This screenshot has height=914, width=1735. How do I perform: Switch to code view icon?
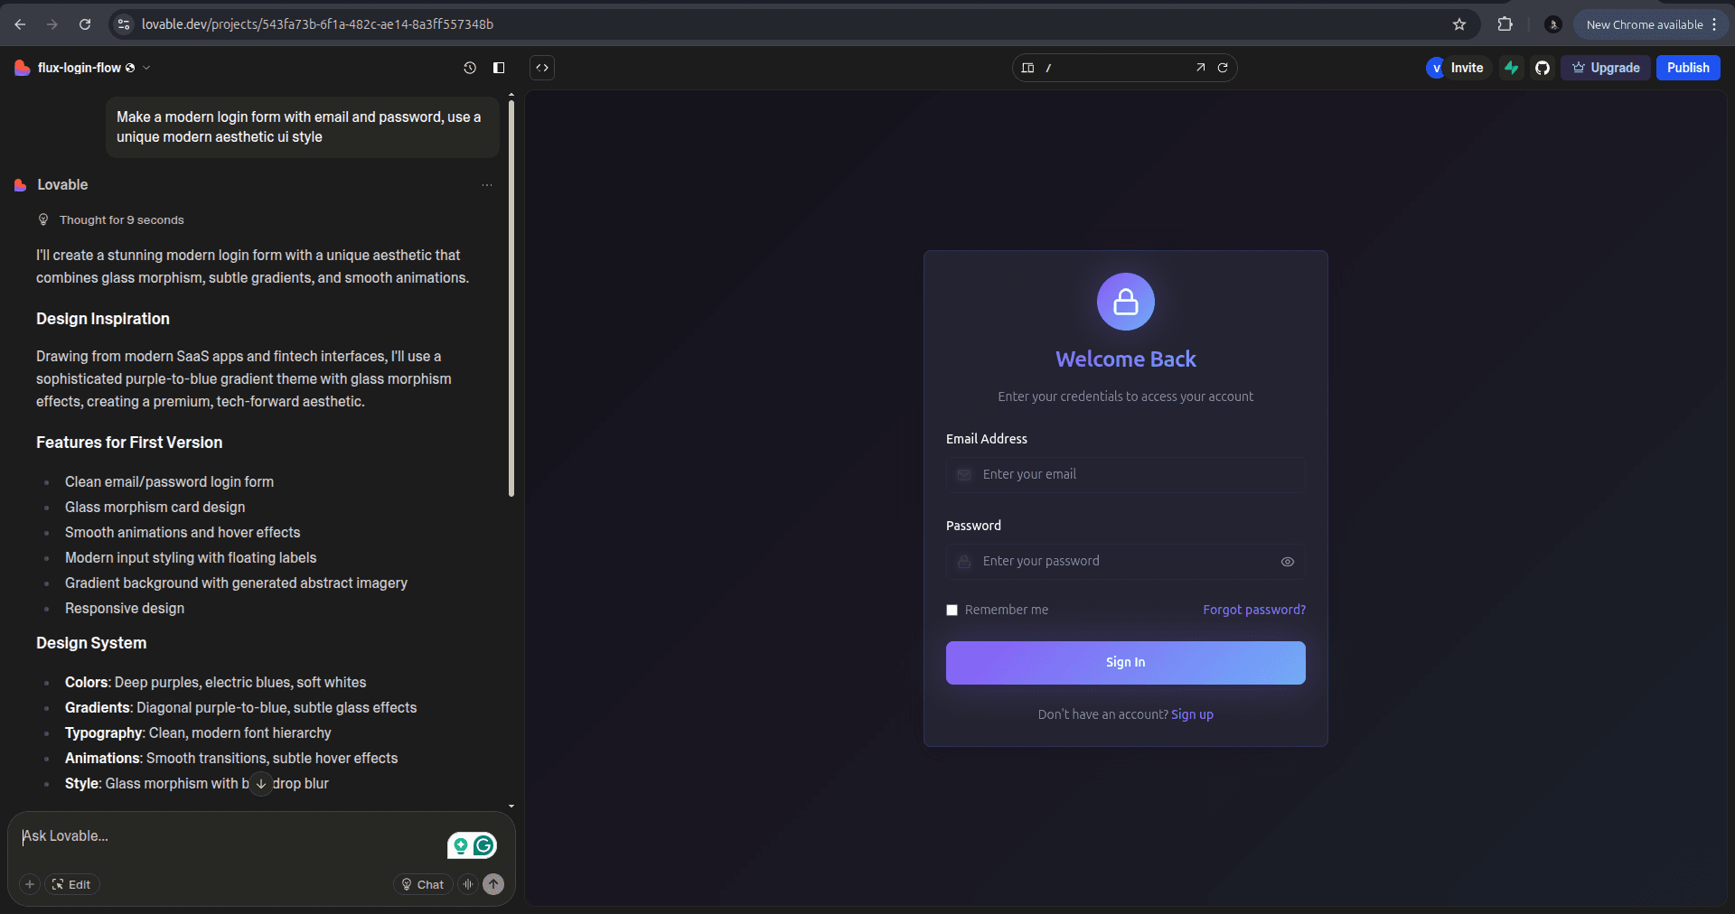coord(541,68)
